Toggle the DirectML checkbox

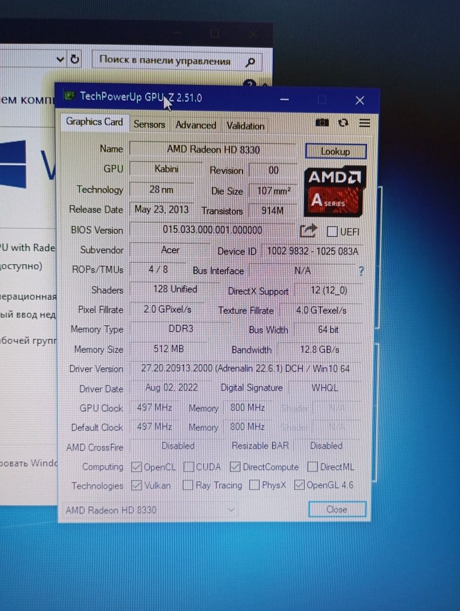pyautogui.click(x=313, y=467)
